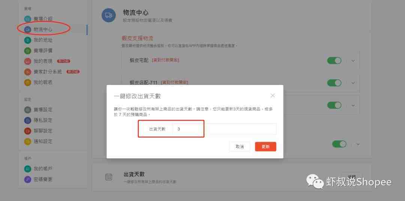Click the 賣場評價 sidebar icon
The height and width of the screenshot is (201, 405).
(x=28, y=51)
